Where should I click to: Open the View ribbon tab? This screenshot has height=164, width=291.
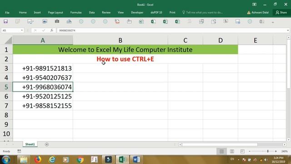coord(120,12)
